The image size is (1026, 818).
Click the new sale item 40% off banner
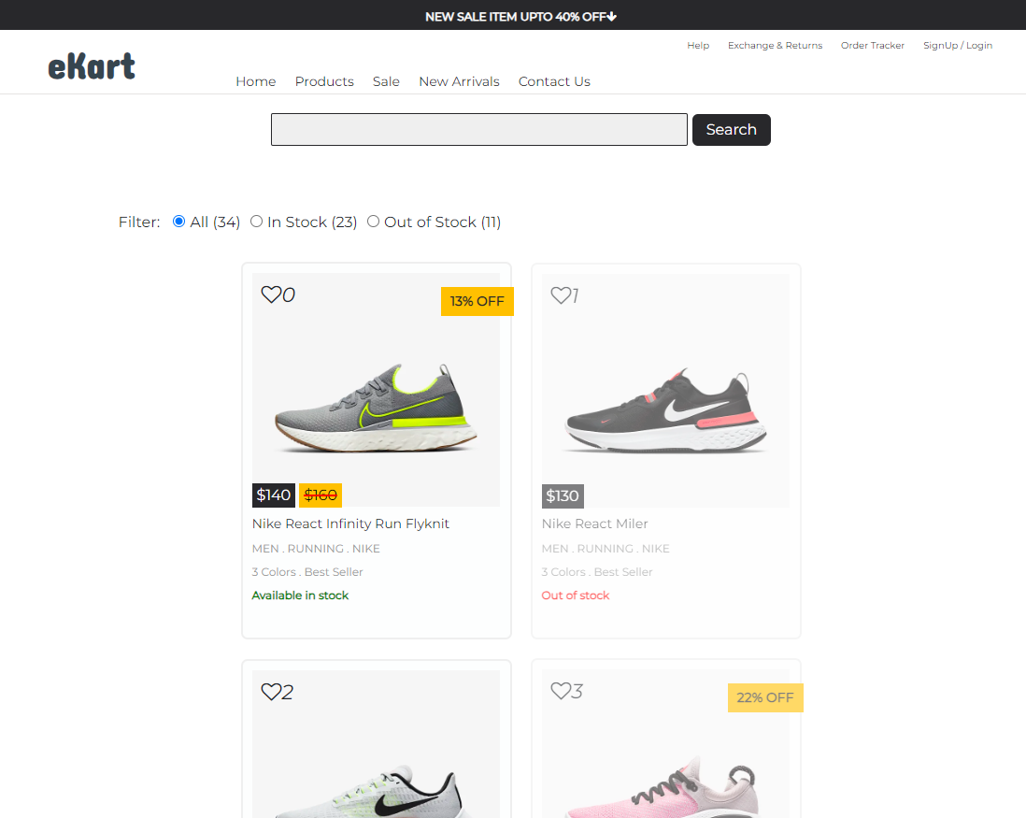(520, 17)
